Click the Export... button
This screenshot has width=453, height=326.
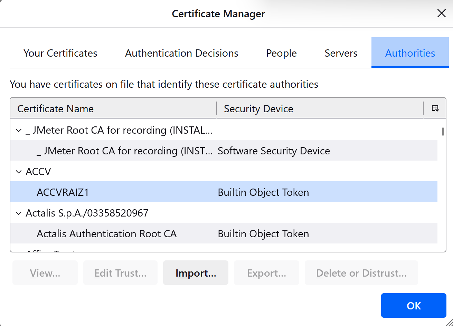tap(266, 273)
